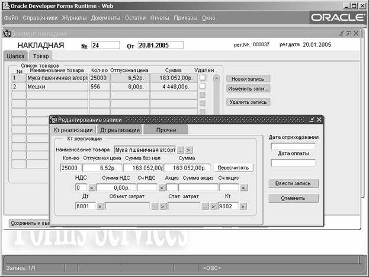This screenshot has width=369, height=277.
Task: Switch to the Дт реализации tab
Action: pos(120,130)
